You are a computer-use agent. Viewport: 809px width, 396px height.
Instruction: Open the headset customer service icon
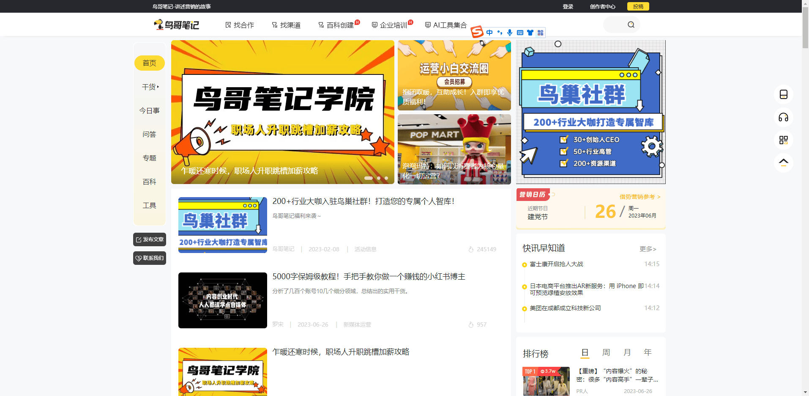783,117
